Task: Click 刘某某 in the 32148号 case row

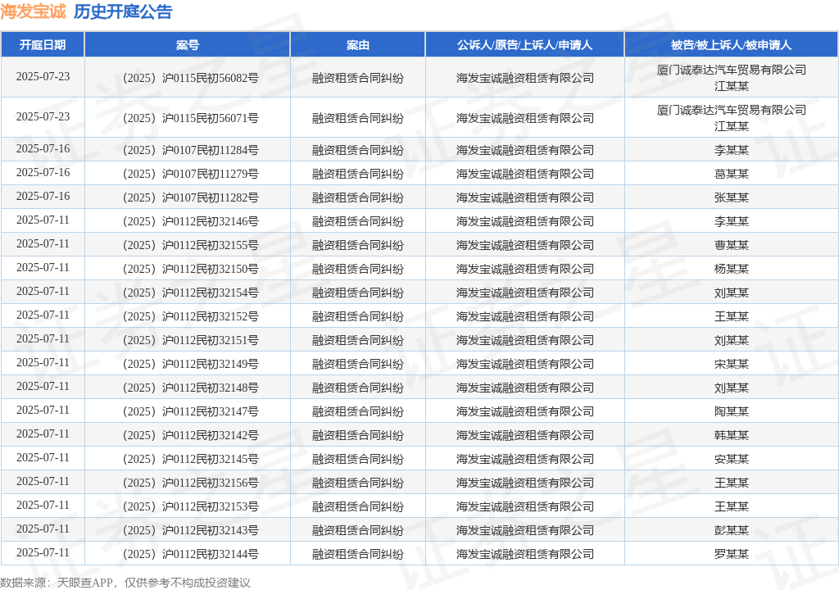Action: [x=732, y=388]
